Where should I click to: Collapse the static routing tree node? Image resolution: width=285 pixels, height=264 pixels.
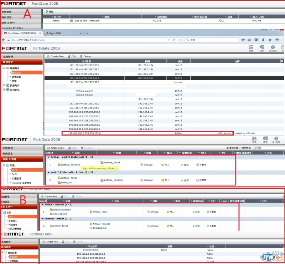(4, 68)
